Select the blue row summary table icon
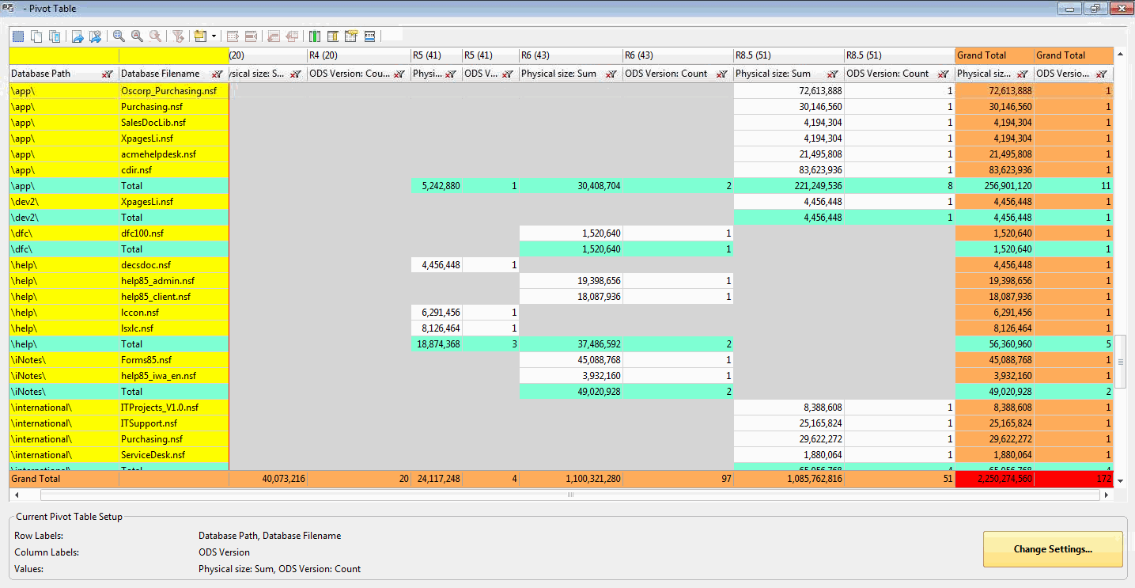Image resolution: width=1135 pixels, height=588 pixels. [370, 36]
